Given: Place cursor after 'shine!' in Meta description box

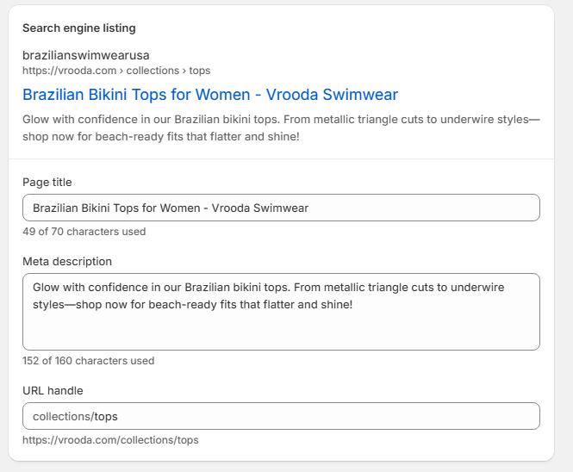Looking at the screenshot, I should (x=352, y=305).
